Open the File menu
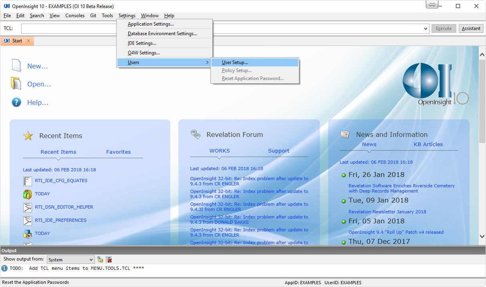 click(x=7, y=16)
